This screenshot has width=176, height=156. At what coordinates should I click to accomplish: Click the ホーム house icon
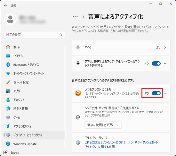(8, 47)
